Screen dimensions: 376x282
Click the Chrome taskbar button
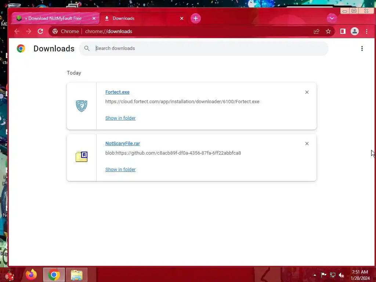pos(54,275)
